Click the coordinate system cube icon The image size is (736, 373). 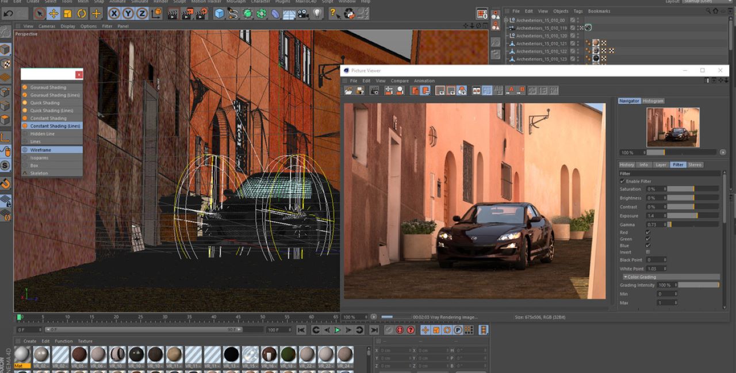tap(157, 13)
